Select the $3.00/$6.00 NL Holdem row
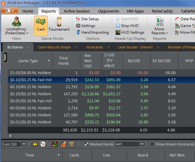Image resolution: width=195 pixels, height=162 pixels. (101, 73)
